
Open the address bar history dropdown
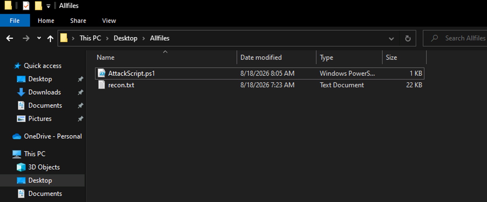click(x=391, y=38)
